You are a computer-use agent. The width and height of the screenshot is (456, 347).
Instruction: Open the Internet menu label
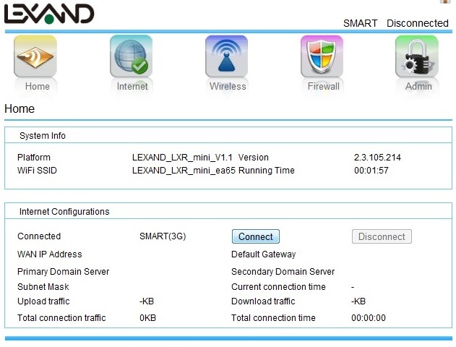click(132, 87)
